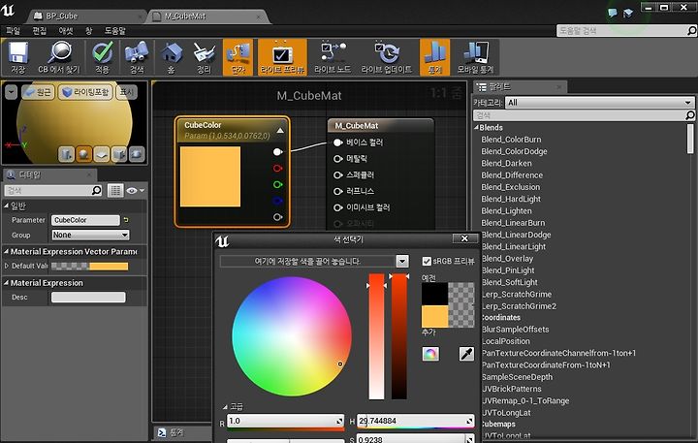Click the Metallic (메탈릭) input pin
The image size is (698, 443).
point(338,159)
